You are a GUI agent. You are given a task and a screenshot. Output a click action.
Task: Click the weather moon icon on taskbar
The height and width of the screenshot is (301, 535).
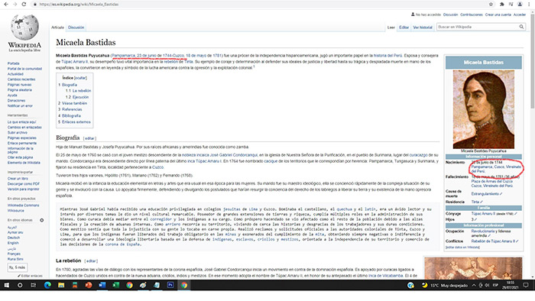pyautogui.click(x=424, y=285)
